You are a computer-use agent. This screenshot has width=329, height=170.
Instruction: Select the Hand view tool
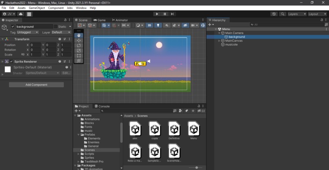point(79,35)
